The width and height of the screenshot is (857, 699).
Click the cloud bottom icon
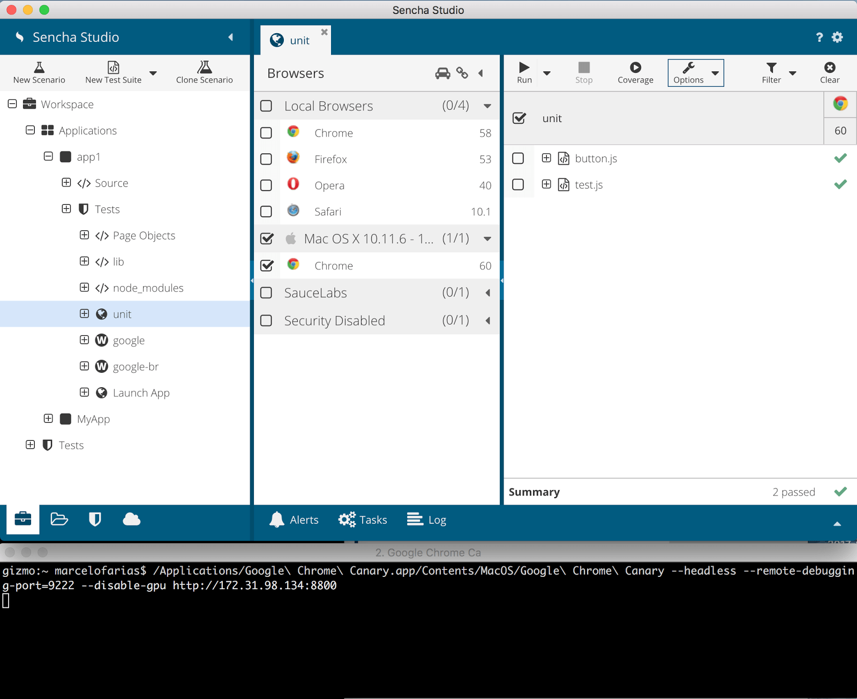tap(131, 519)
